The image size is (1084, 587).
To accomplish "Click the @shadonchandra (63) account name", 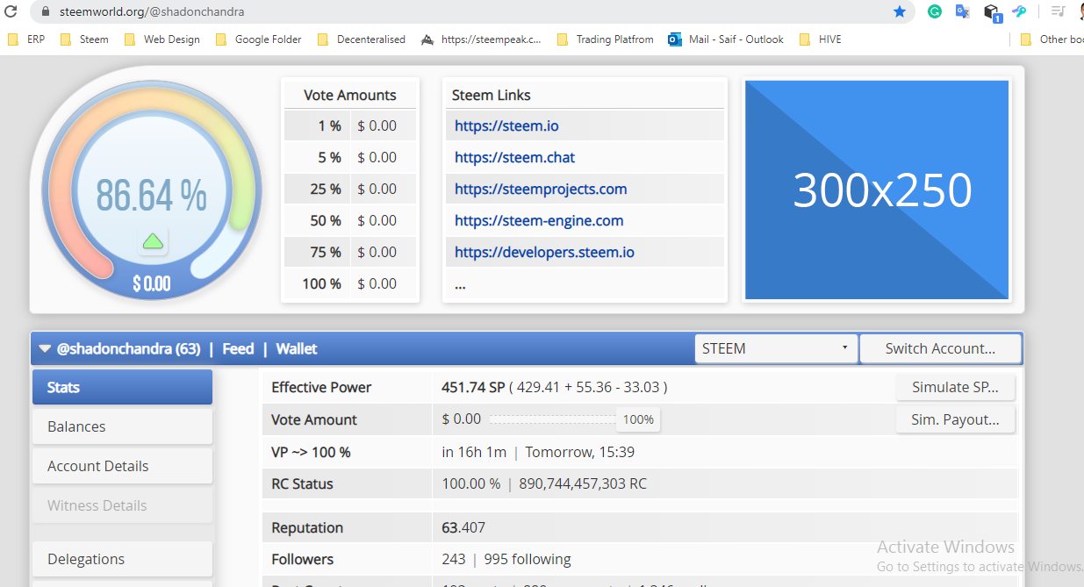I will click(x=129, y=348).
